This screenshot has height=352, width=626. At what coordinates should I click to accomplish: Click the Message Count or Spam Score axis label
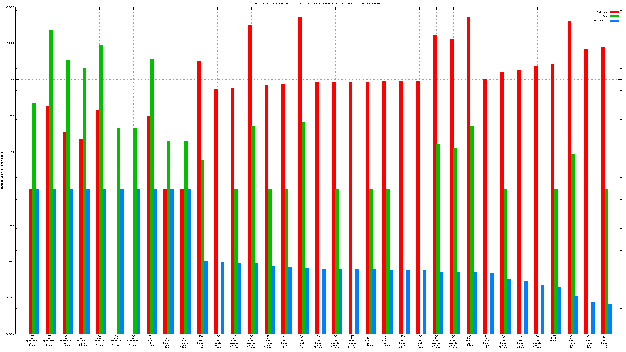[2, 171]
